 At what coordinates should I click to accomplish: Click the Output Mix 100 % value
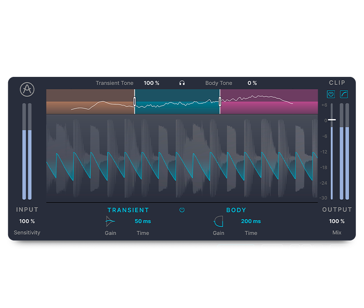(337, 222)
